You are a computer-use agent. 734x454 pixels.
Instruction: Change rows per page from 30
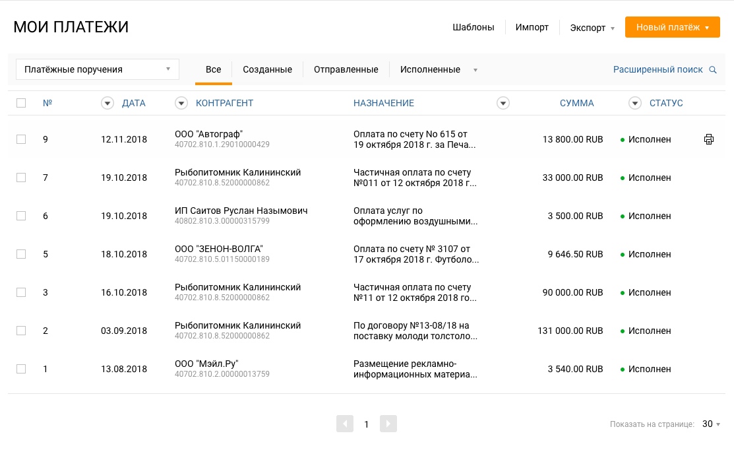pos(711,424)
